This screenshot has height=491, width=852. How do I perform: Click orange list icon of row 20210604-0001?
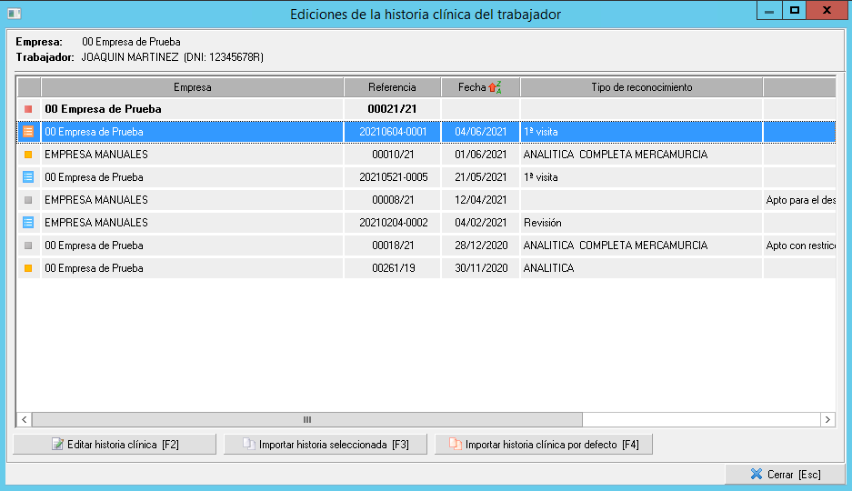click(x=28, y=132)
